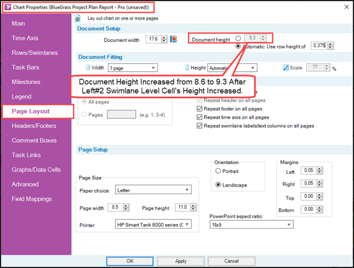Click the Apply button
Viewport: 354px width, 268px height.
181,261
